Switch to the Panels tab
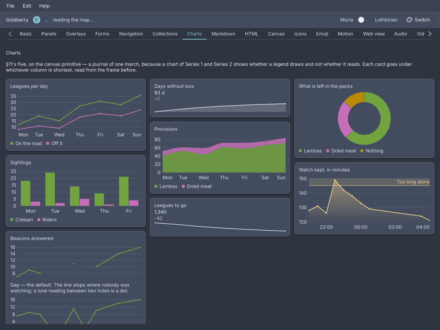 pos(49,34)
